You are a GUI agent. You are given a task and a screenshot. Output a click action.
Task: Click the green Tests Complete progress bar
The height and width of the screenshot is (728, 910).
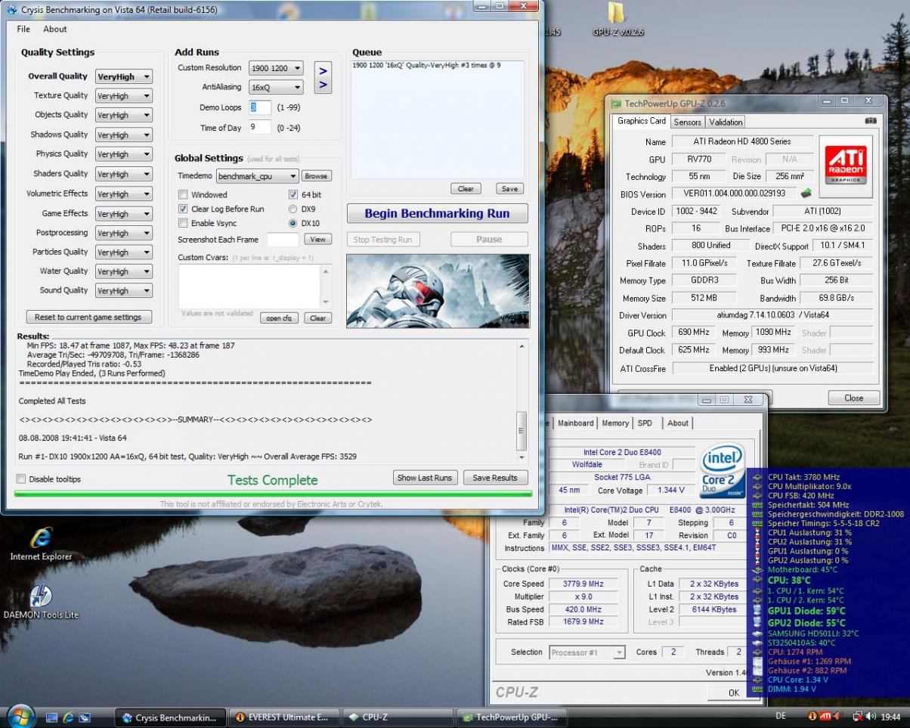pyautogui.click(x=273, y=494)
